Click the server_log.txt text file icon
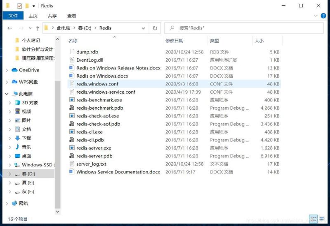 [72, 164]
